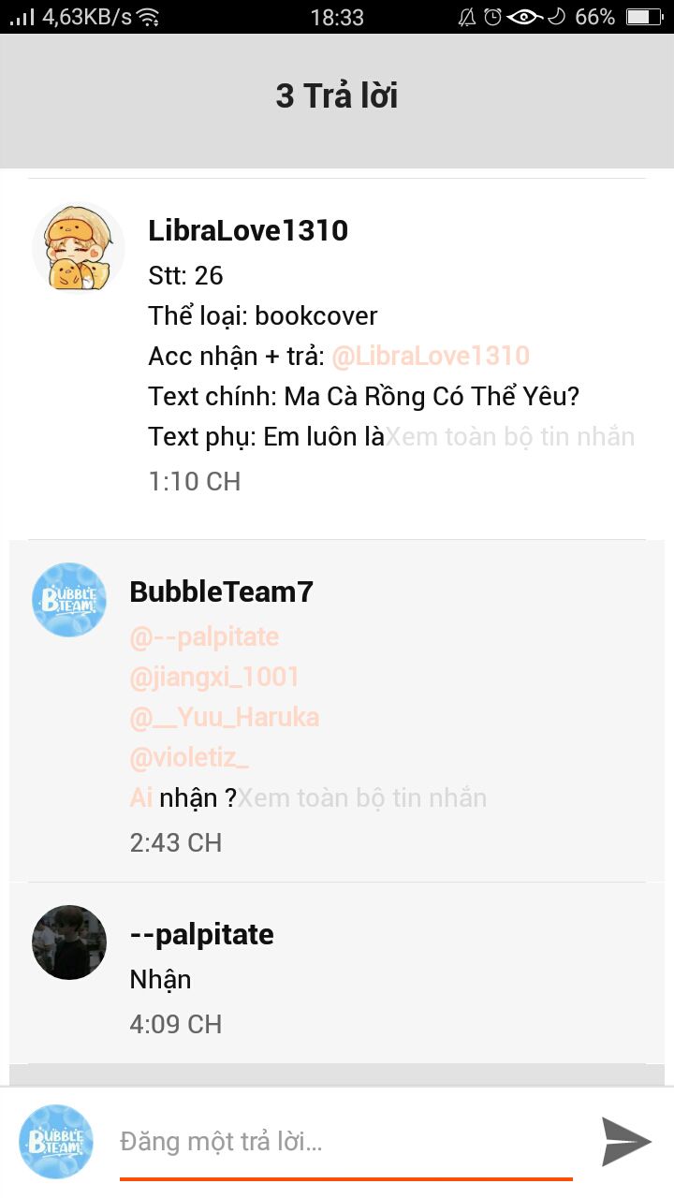Open the LibraLove1310 username heading

click(x=248, y=230)
